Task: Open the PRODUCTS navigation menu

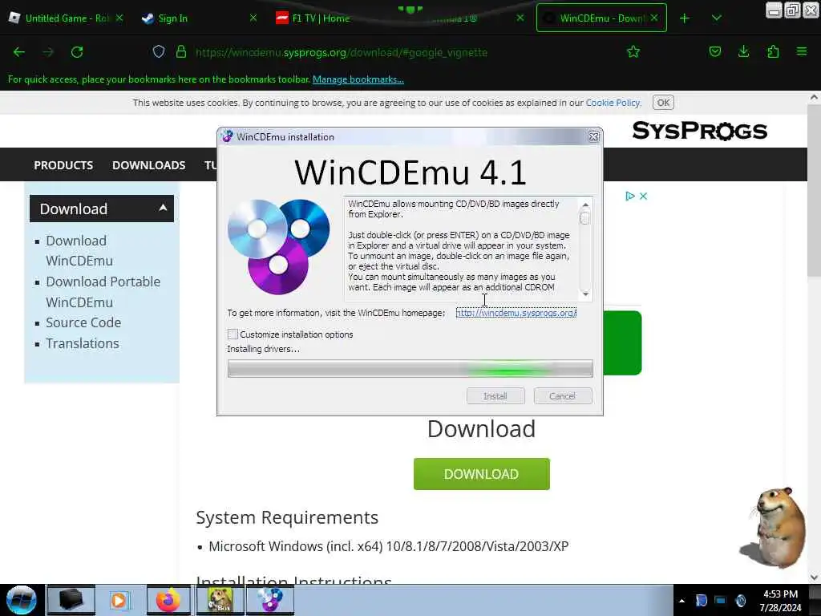Action: pyautogui.click(x=63, y=165)
